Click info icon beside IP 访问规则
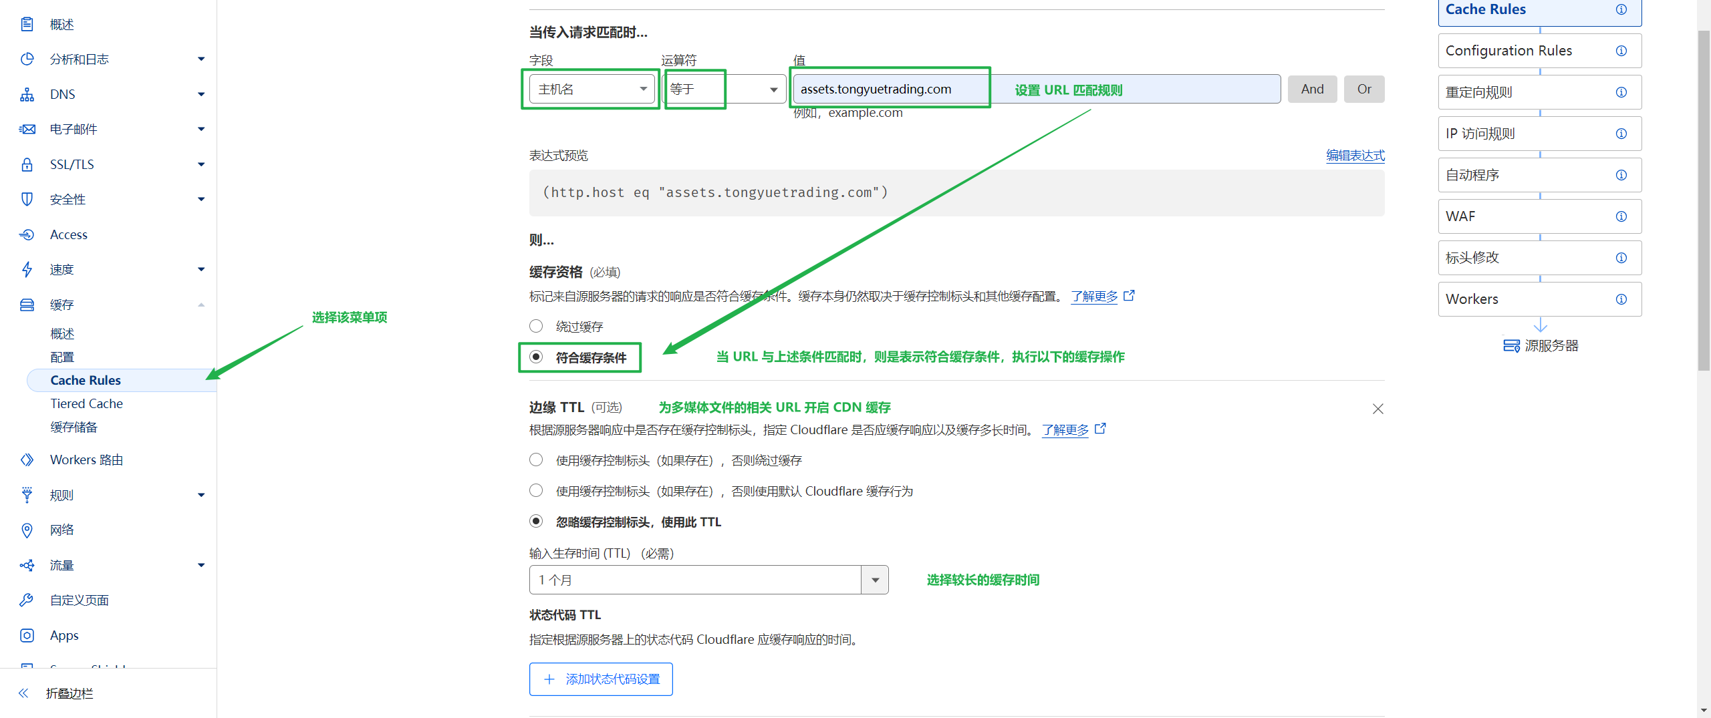 click(x=1621, y=134)
